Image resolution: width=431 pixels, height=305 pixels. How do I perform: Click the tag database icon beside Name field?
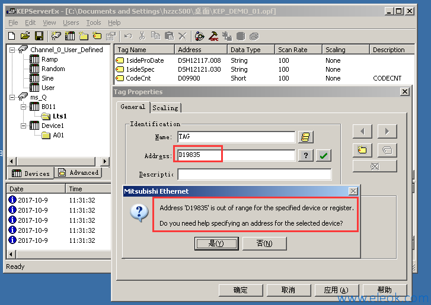306,137
